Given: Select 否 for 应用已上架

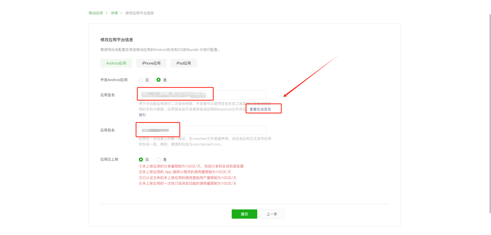Looking at the screenshot, I should [x=141, y=160].
